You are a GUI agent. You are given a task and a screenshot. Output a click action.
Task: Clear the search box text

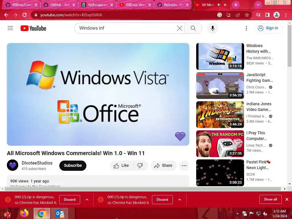click(180, 28)
